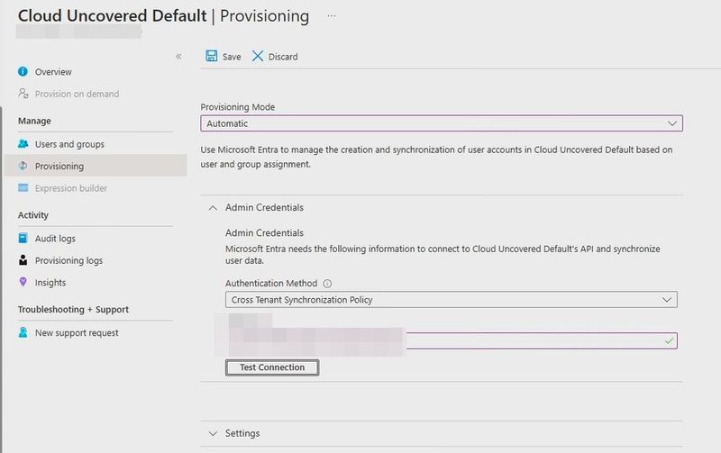Click the 'Authentication Method' label

pos(271,283)
